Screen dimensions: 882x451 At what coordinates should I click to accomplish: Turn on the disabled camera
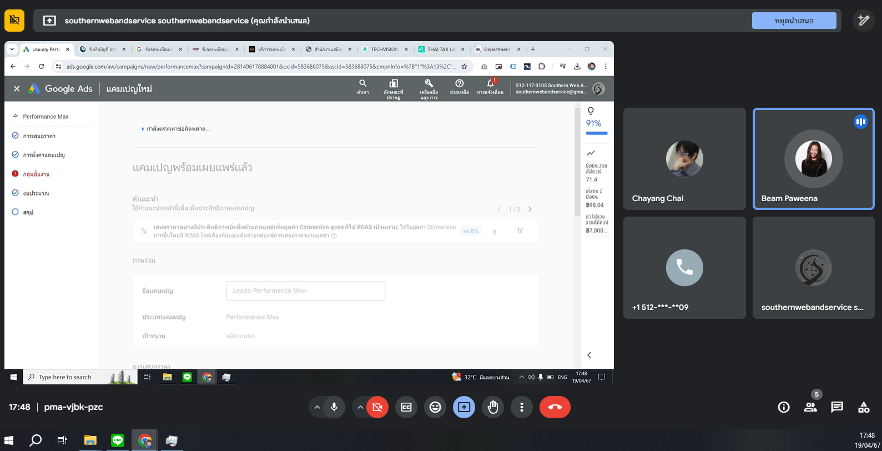[377, 407]
